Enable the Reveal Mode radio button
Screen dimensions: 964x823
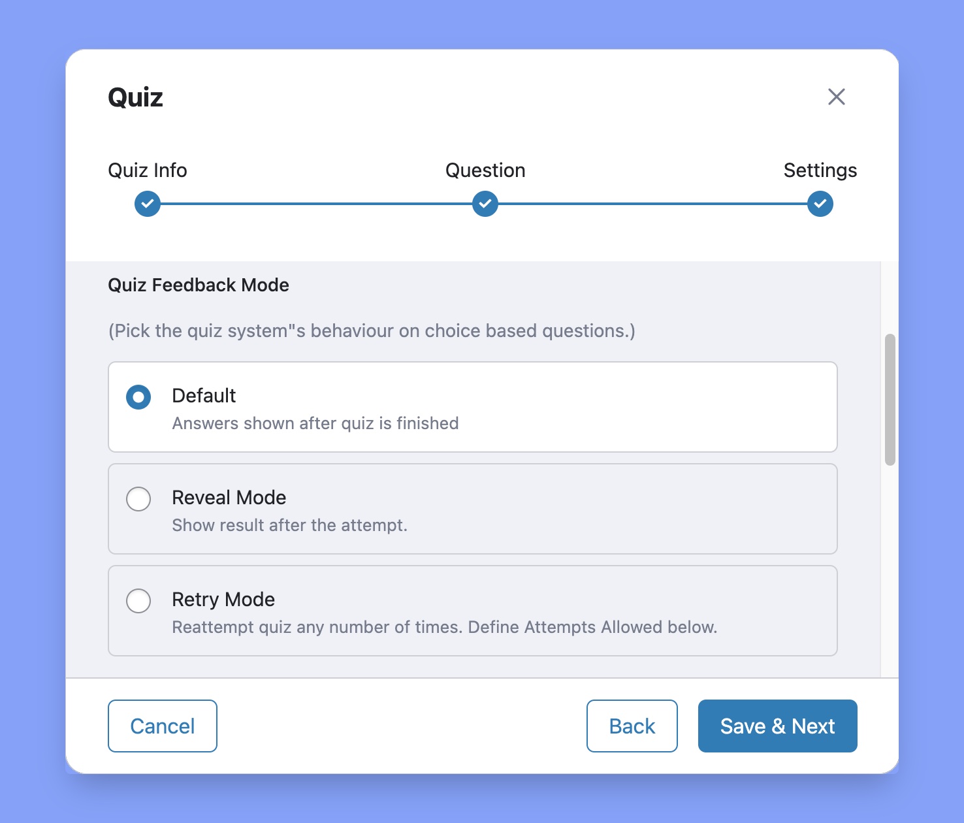pos(138,499)
